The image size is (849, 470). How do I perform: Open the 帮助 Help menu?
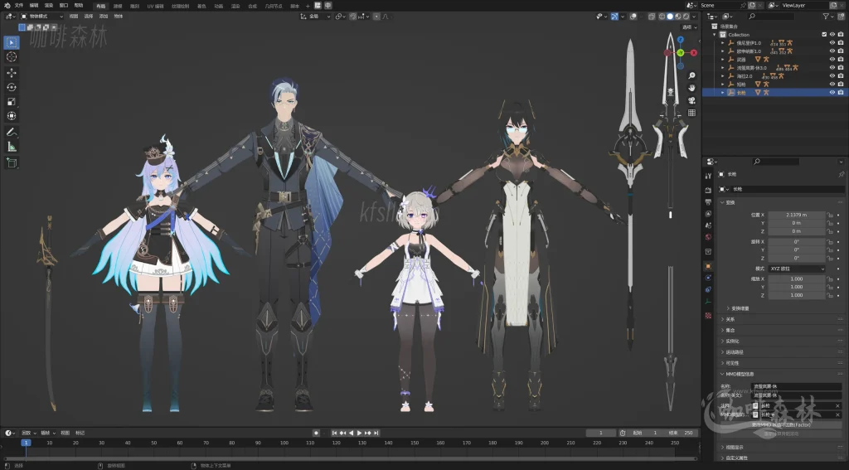(x=79, y=6)
